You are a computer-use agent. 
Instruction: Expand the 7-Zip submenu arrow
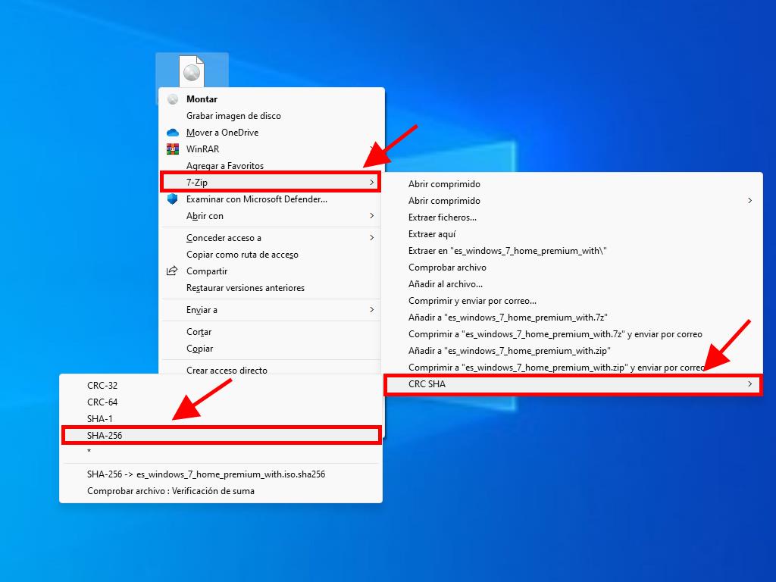(371, 182)
